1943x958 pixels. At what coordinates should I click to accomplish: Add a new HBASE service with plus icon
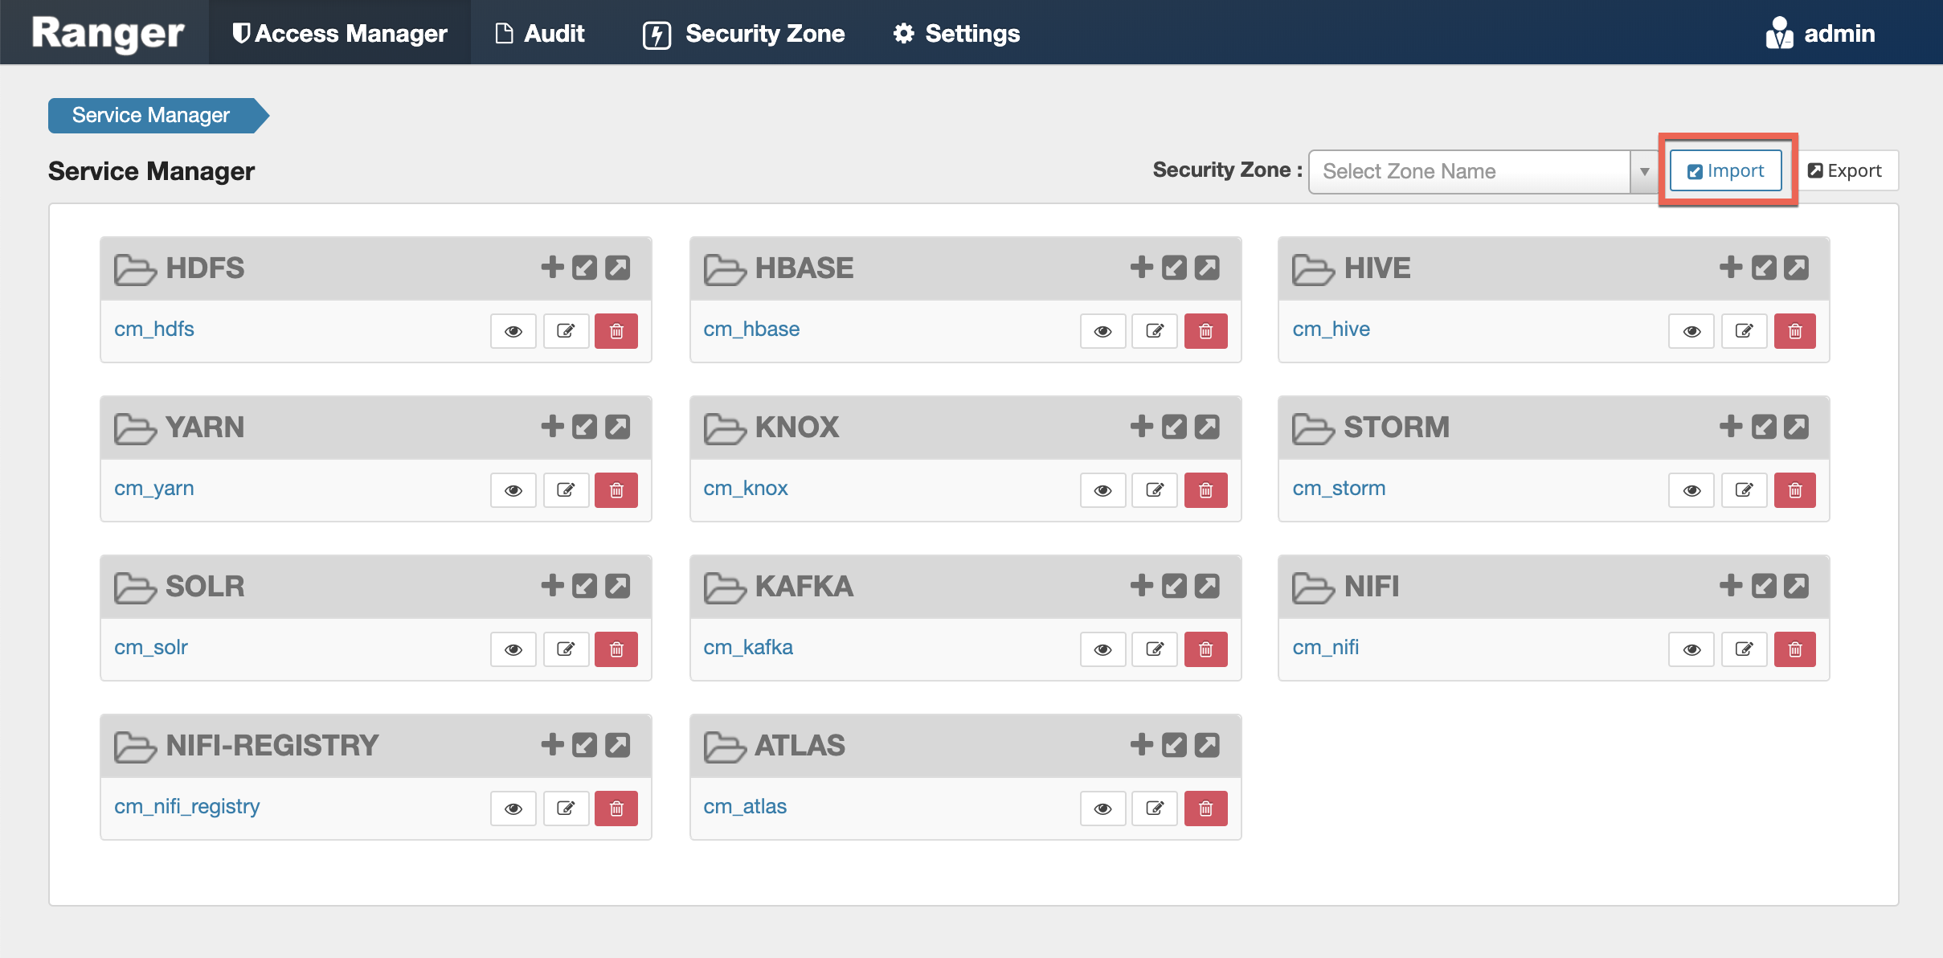(1141, 267)
